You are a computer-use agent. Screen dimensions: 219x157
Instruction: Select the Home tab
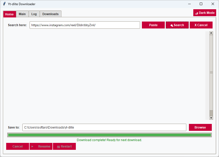[x=9, y=14]
